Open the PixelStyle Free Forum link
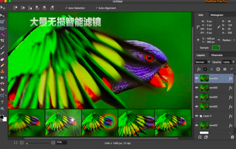 216,2
